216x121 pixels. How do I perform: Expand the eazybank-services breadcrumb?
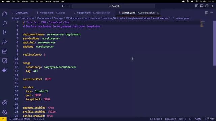139,18
